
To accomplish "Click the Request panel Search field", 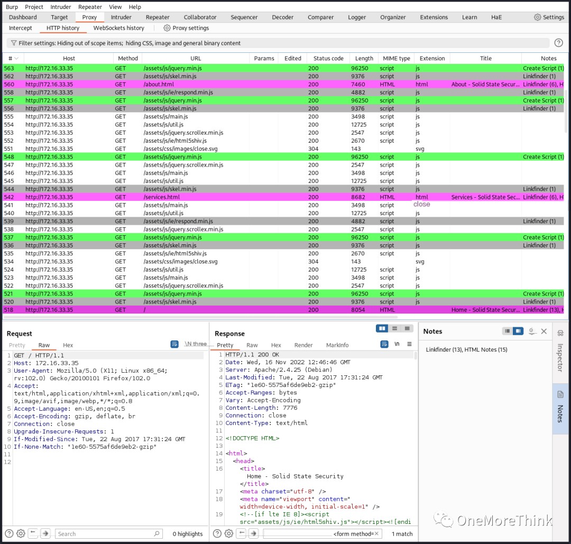I will point(108,534).
